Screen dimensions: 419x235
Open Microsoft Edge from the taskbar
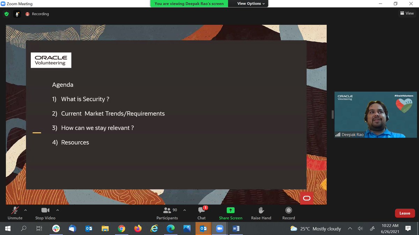coord(170,229)
